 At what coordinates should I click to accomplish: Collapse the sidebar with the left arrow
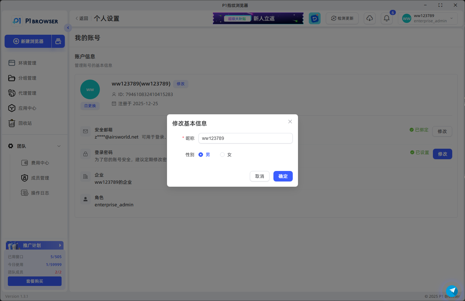click(x=68, y=28)
